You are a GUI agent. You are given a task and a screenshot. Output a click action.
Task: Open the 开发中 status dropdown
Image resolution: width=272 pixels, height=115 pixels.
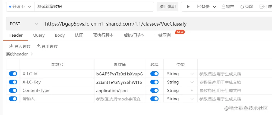coord(20,7)
